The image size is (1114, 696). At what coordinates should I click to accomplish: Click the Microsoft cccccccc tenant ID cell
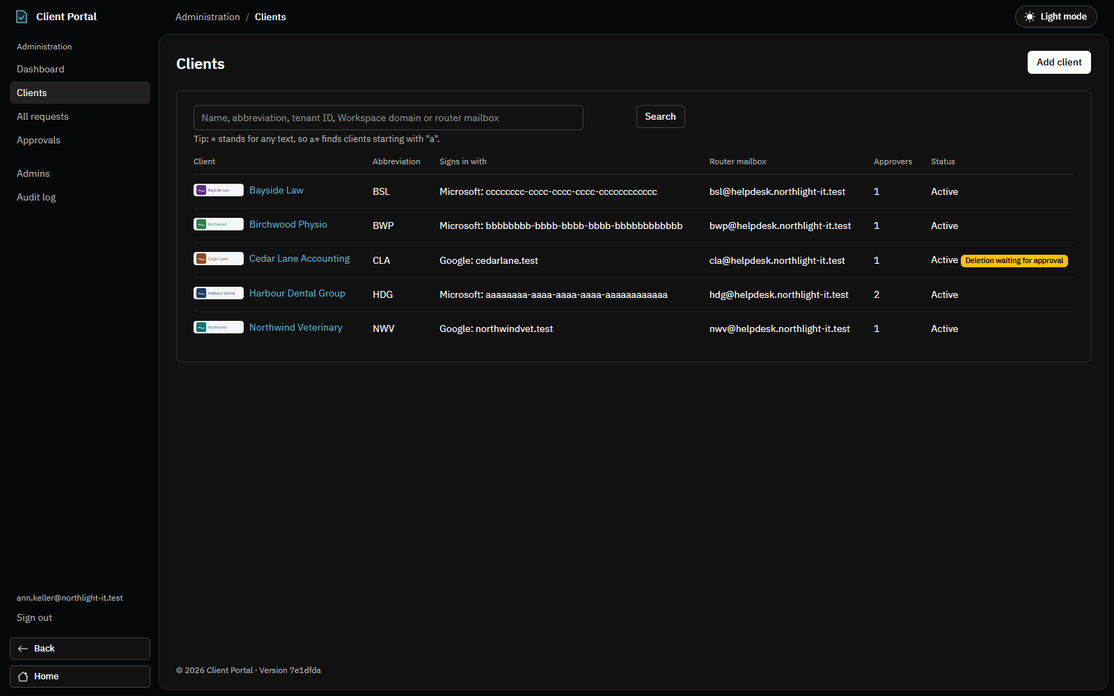548,191
